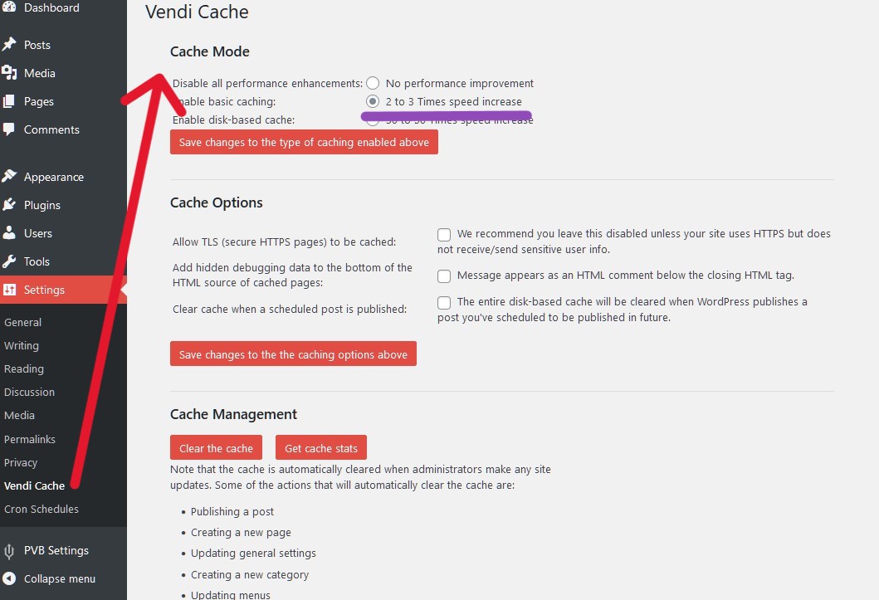The width and height of the screenshot is (879, 600).
Task: Open the Tools wrench icon
Action: tap(9, 261)
